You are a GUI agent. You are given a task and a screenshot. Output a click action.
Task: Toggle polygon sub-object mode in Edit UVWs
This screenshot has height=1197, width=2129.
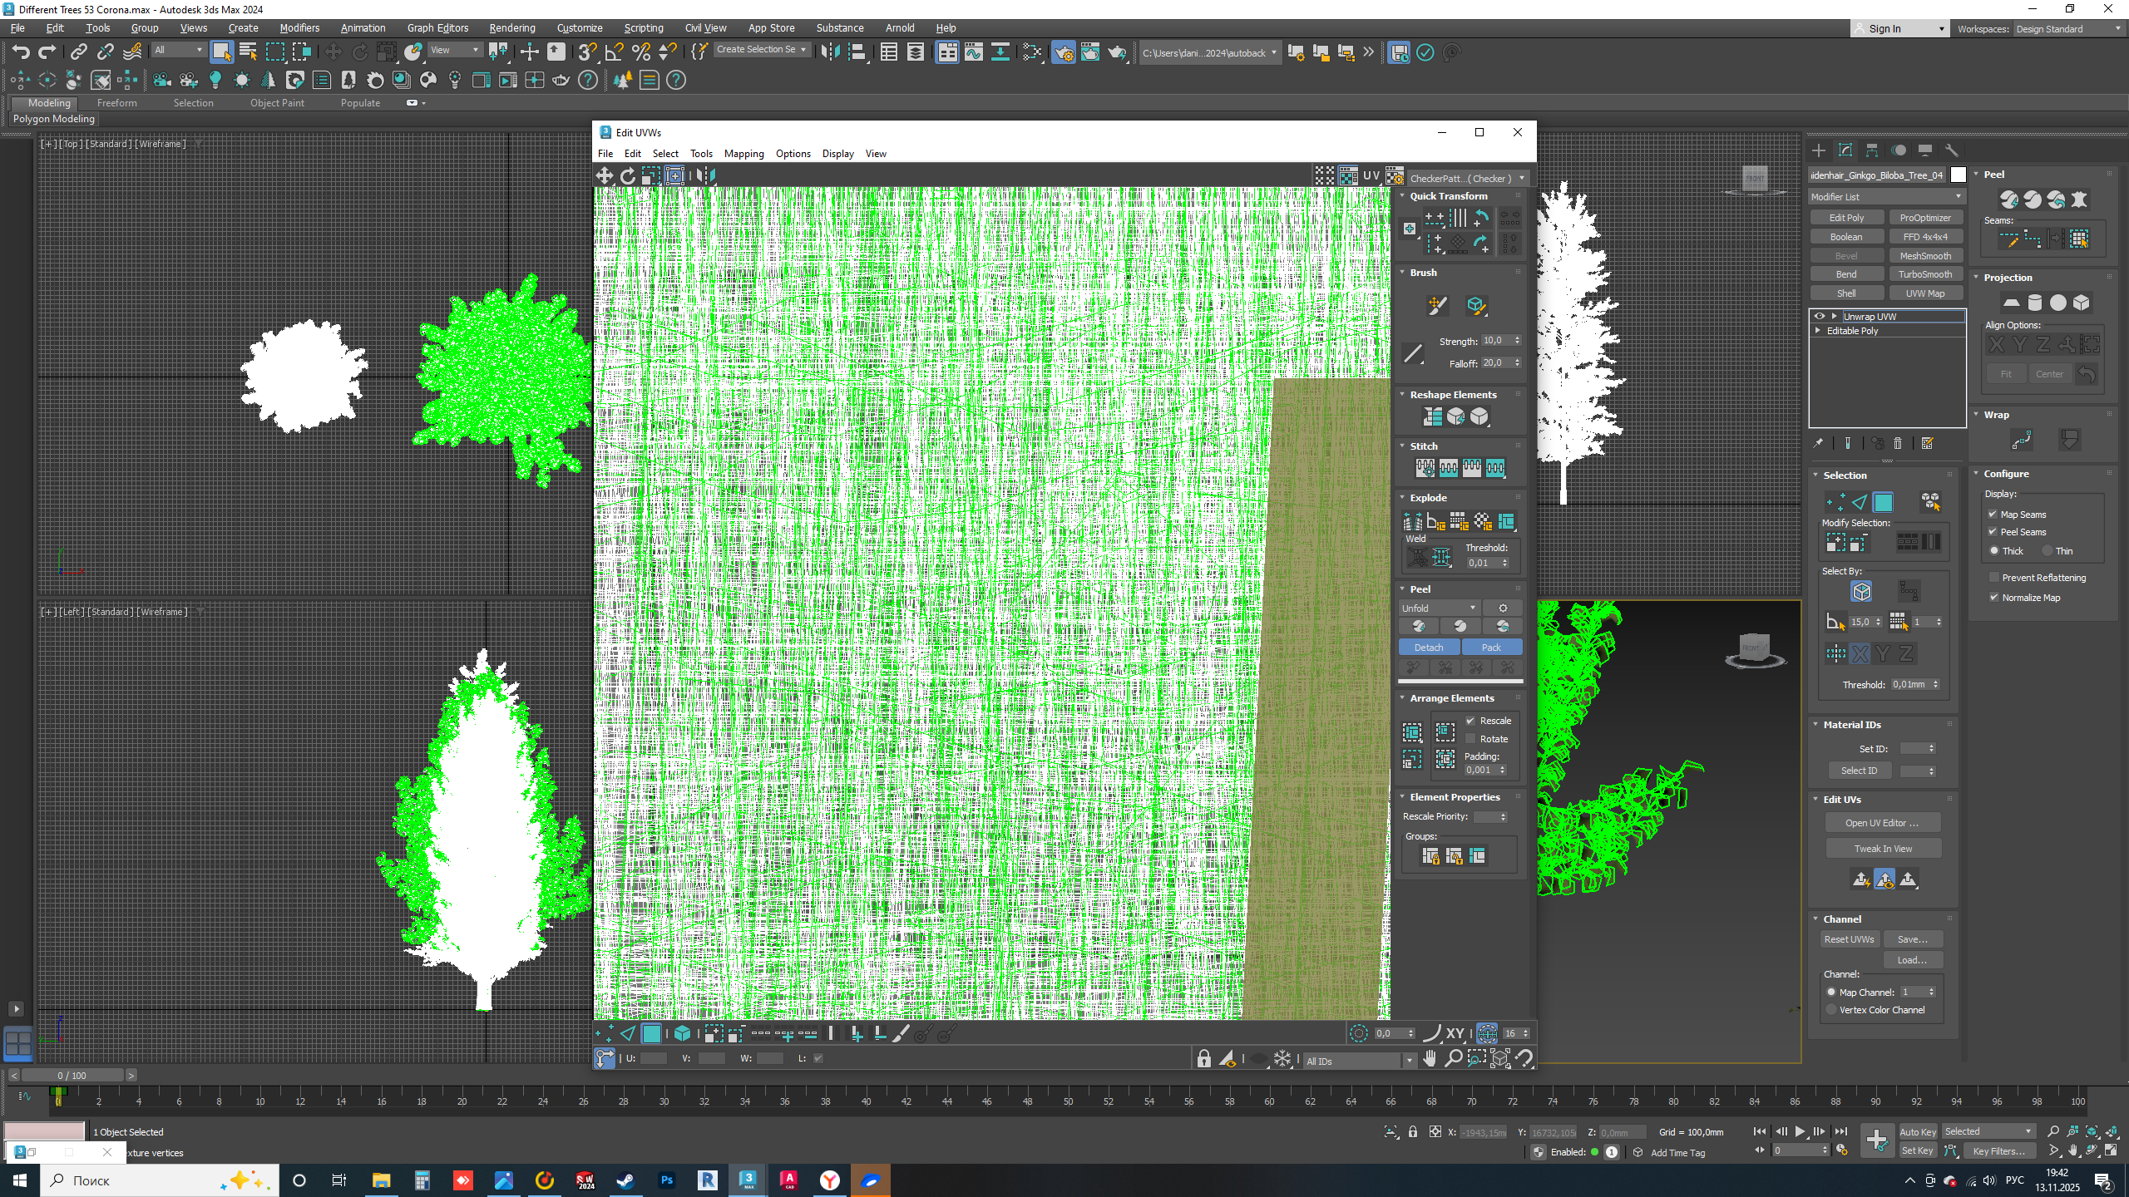651,1033
